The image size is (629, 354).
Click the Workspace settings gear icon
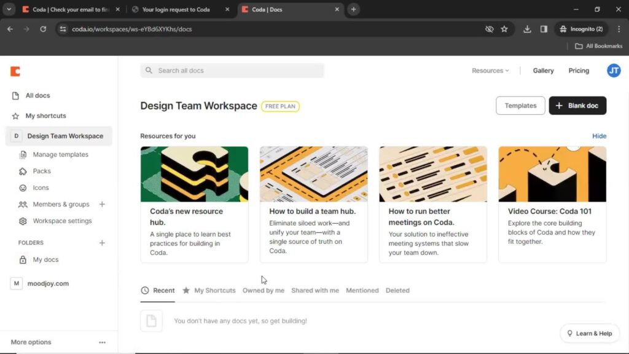click(x=23, y=221)
